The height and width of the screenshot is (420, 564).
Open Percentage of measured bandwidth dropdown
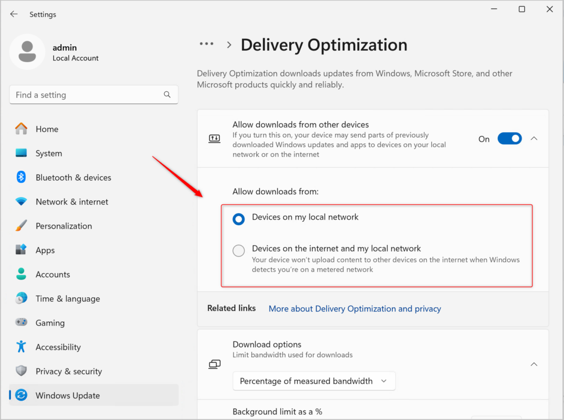point(314,381)
